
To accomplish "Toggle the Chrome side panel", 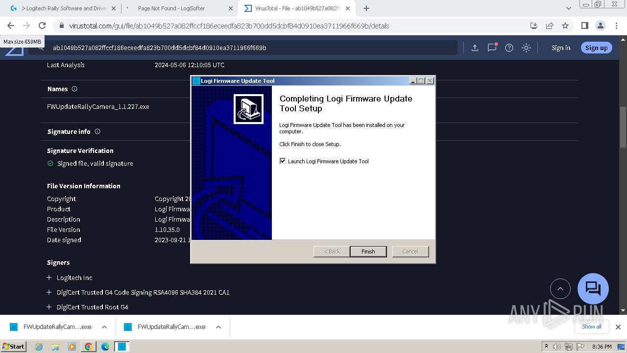I will 584,25.
